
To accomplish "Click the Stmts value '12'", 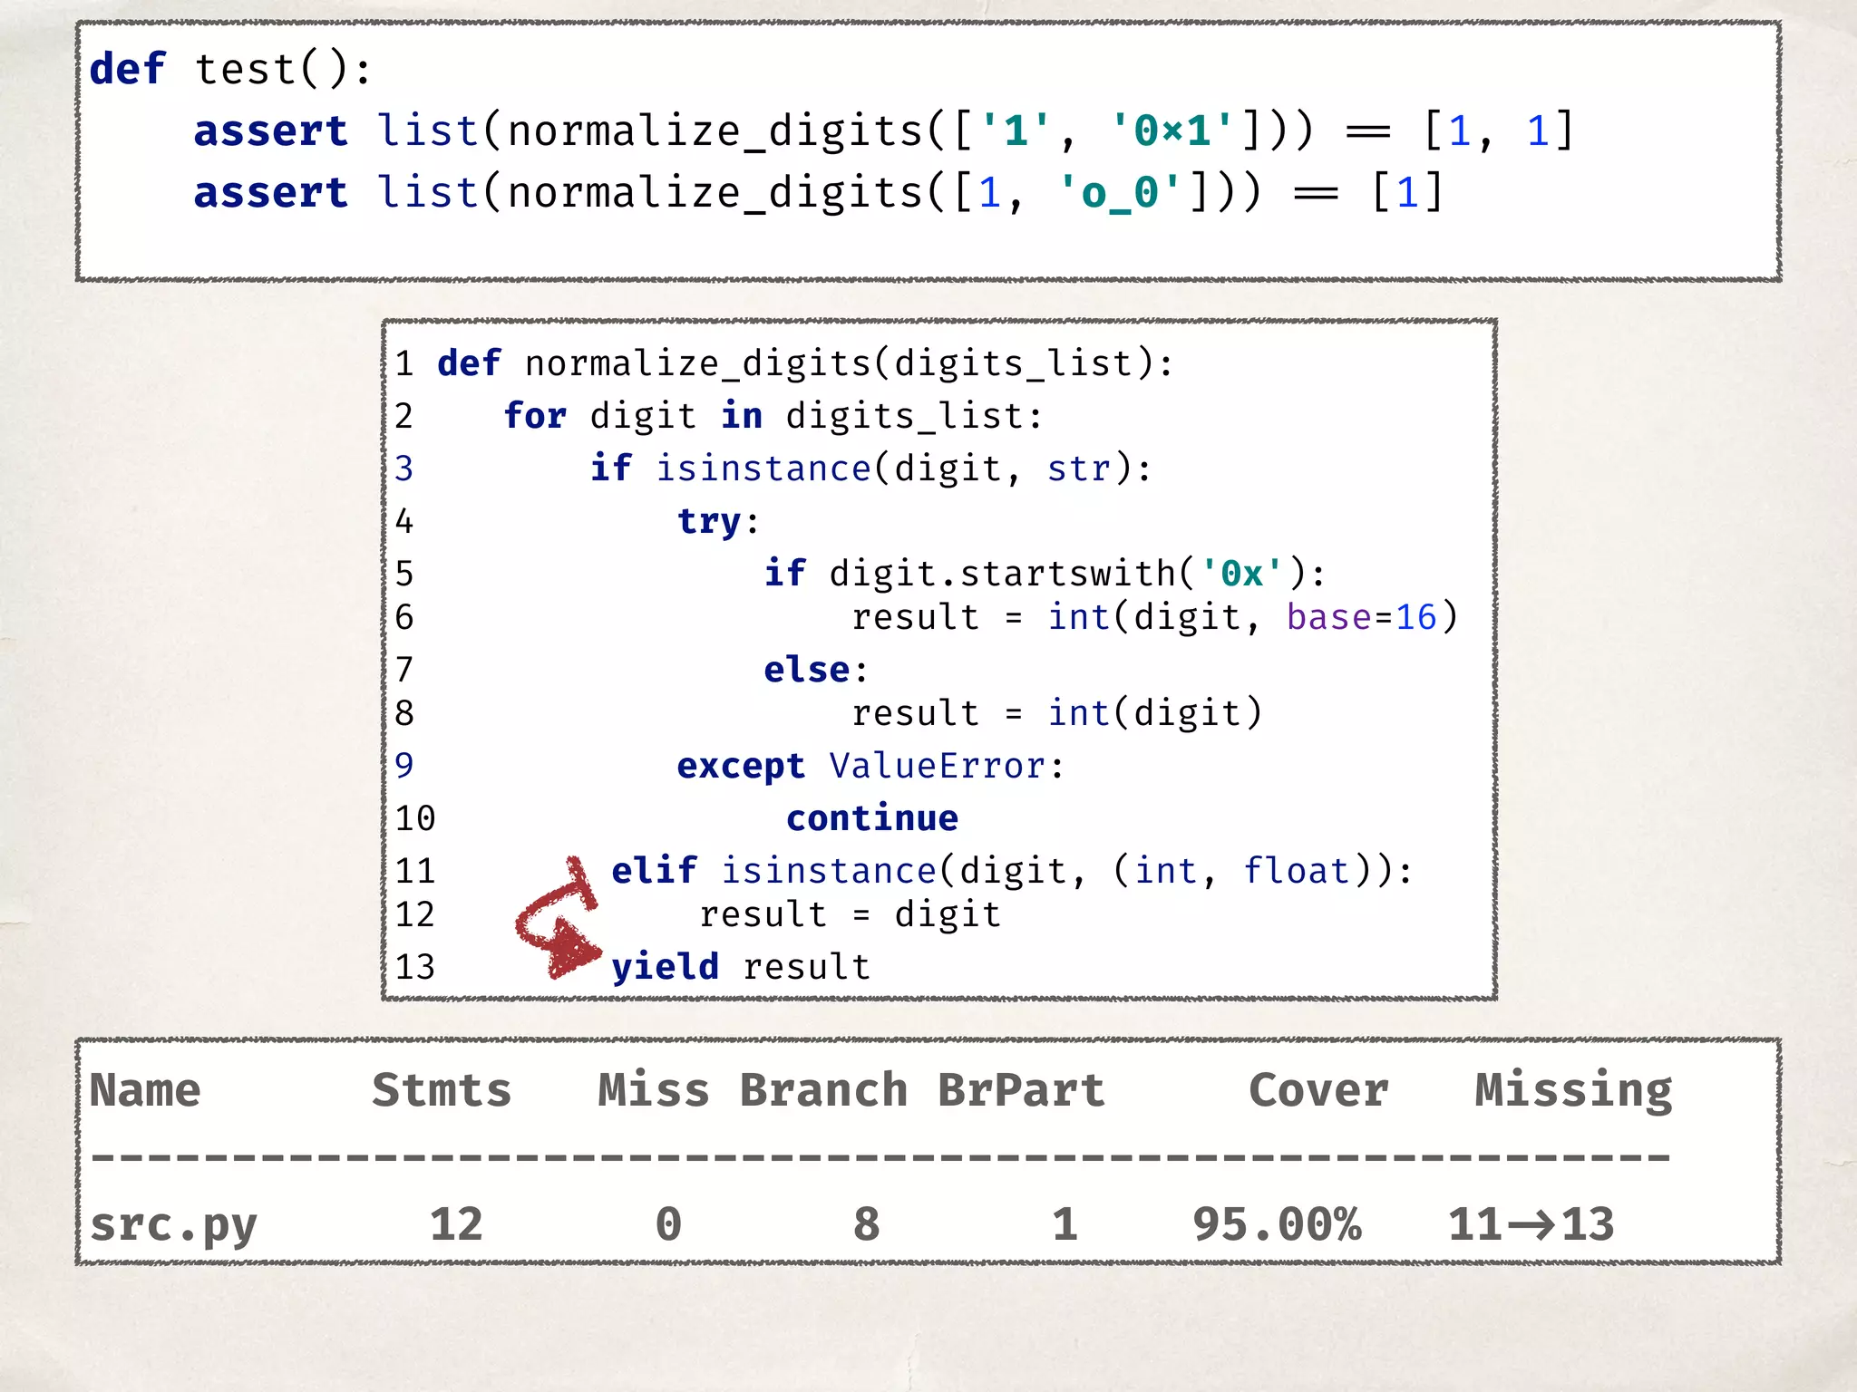I will point(456,1224).
